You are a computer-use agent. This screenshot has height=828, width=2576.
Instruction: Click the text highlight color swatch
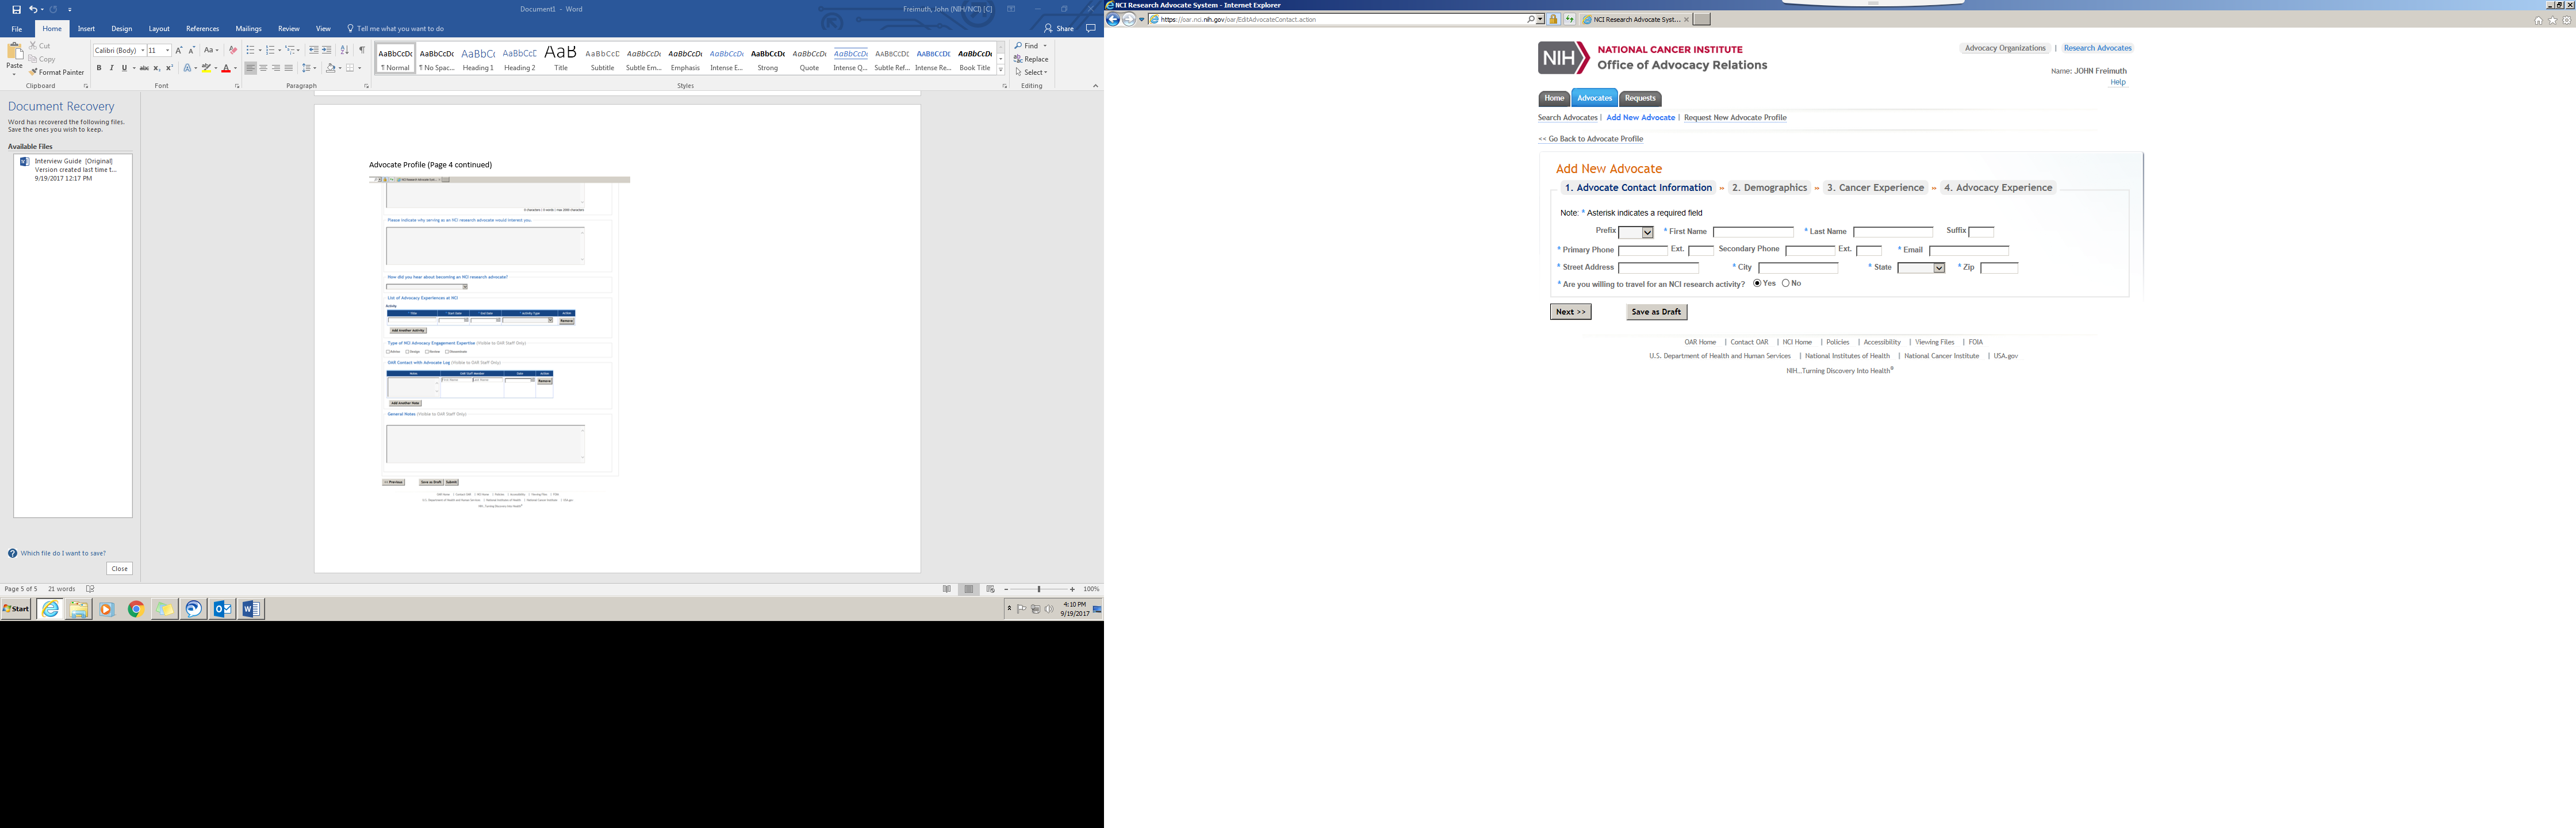tap(206, 68)
